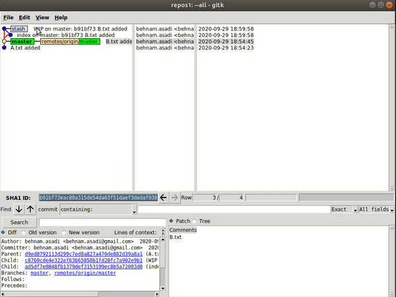Select the Old version radio button
The image size is (396, 297).
point(24,232)
